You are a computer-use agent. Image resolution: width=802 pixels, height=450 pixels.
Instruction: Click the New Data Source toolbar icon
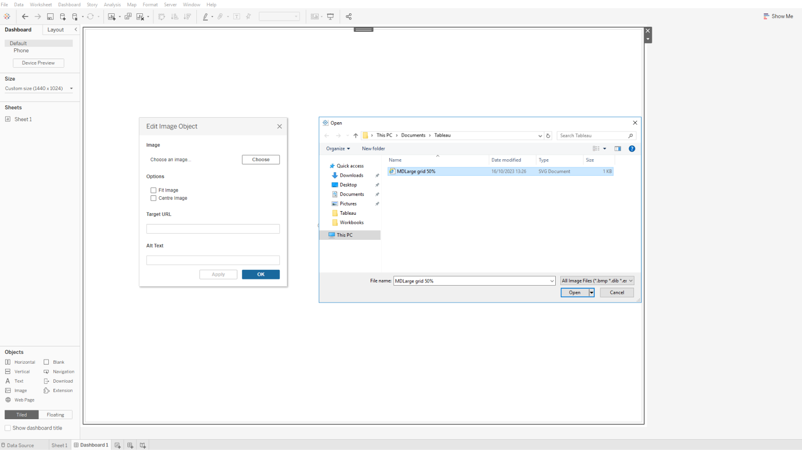click(x=62, y=16)
